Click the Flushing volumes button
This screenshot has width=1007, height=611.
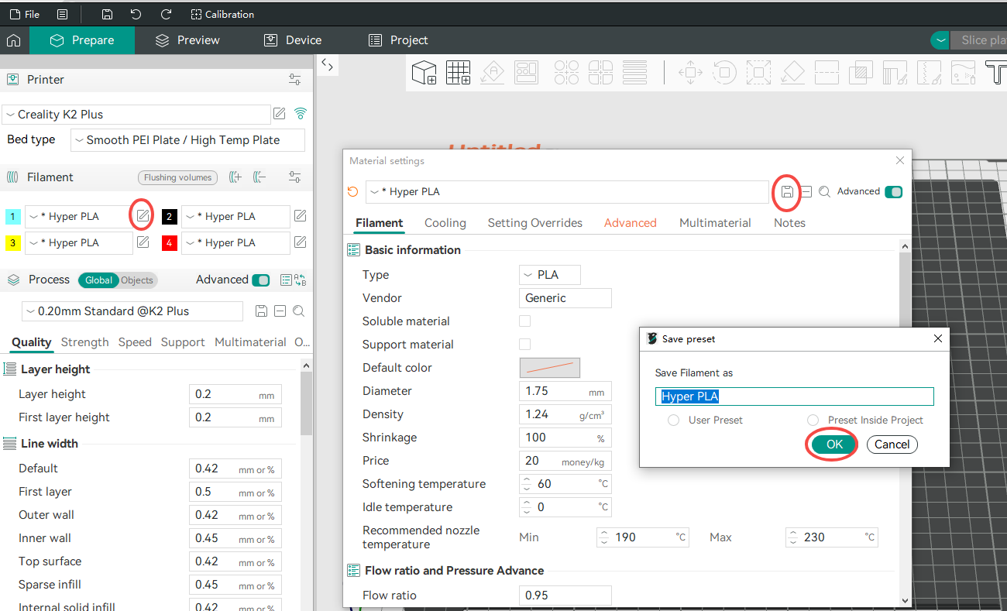[x=177, y=177]
